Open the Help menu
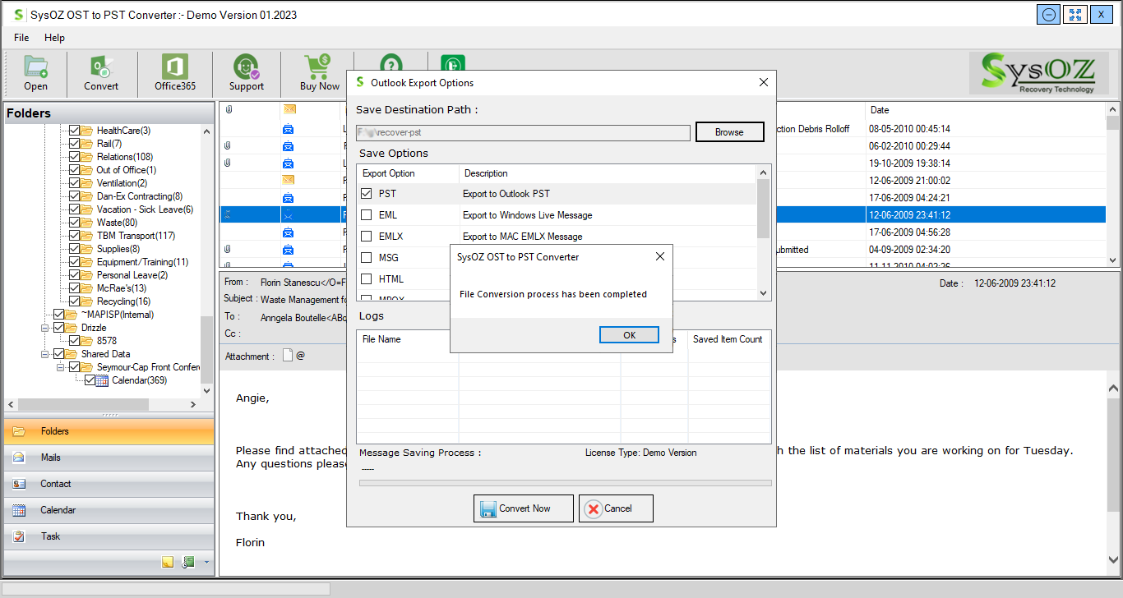1123x598 pixels. pos(54,38)
